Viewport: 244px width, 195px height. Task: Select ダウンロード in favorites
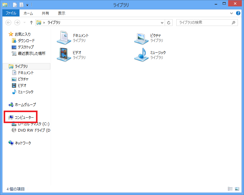pos(26,41)
